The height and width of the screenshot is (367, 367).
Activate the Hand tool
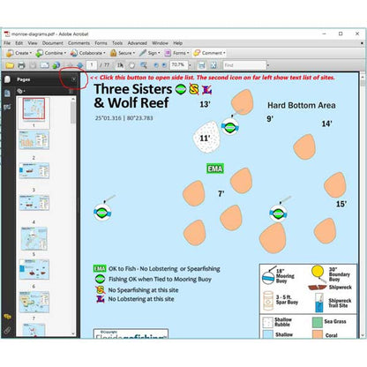point(132,65)
